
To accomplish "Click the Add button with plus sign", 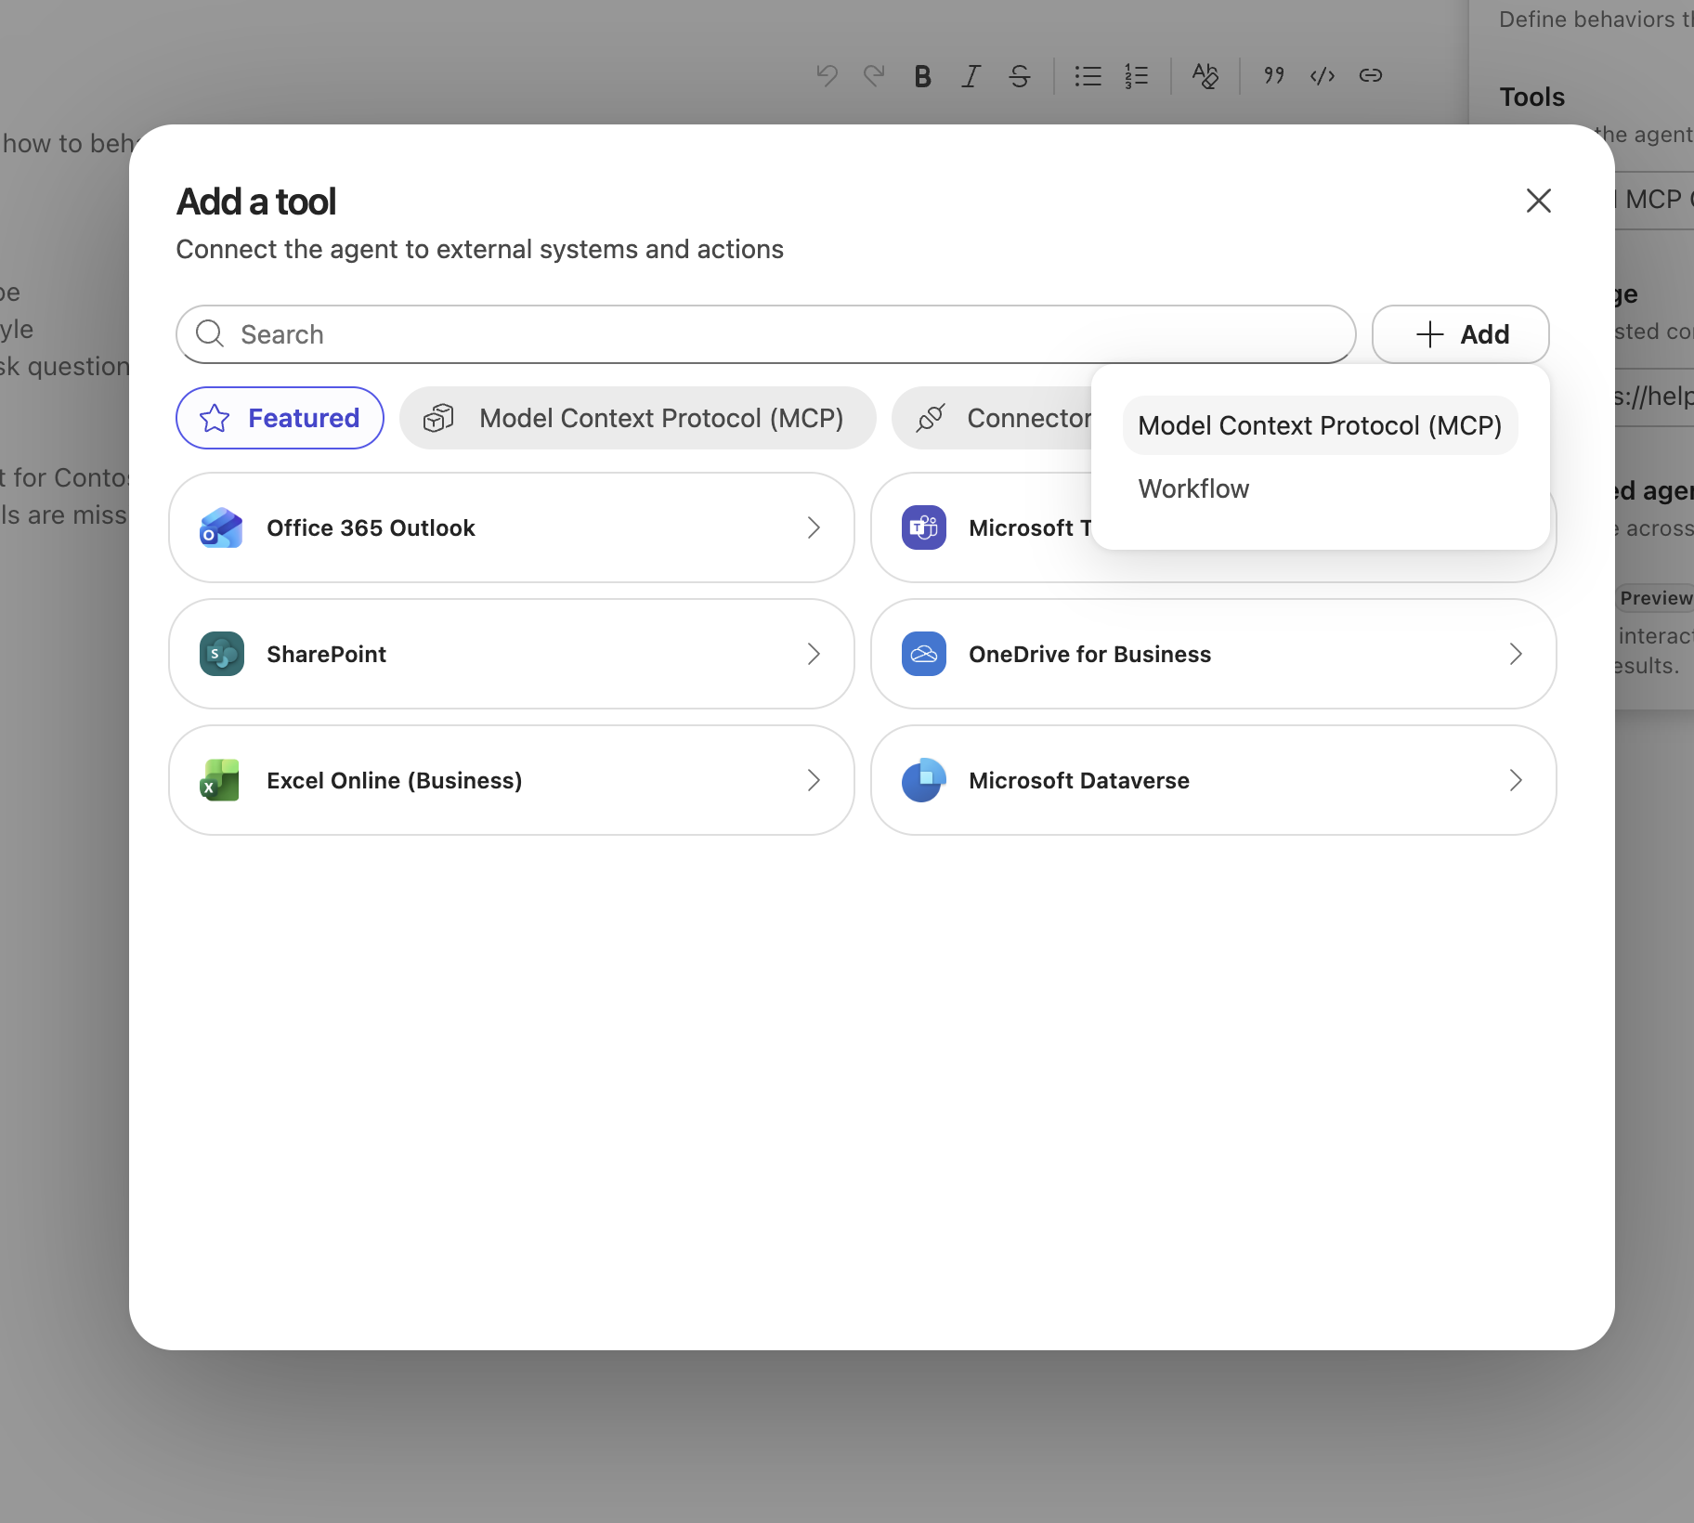I will coord(1460,334).
